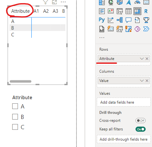Click the Values section label
152x147 pixels.
pos(105,93)
